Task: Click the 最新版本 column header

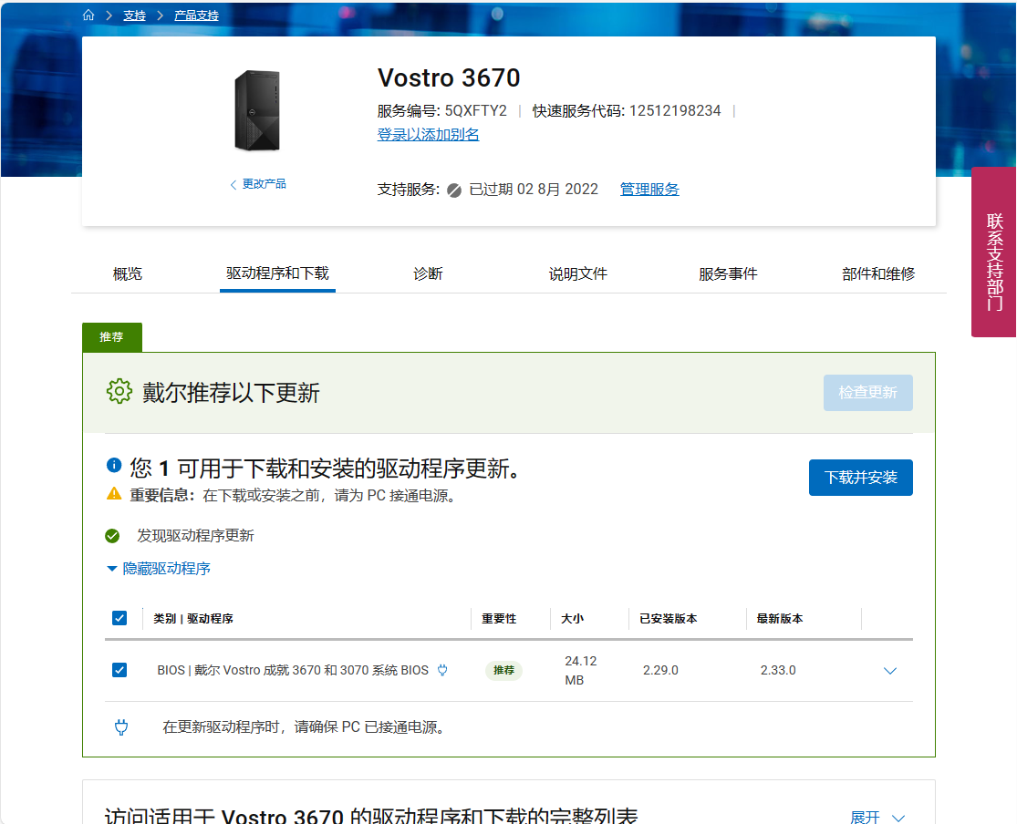Action: (x=780, y=619)
